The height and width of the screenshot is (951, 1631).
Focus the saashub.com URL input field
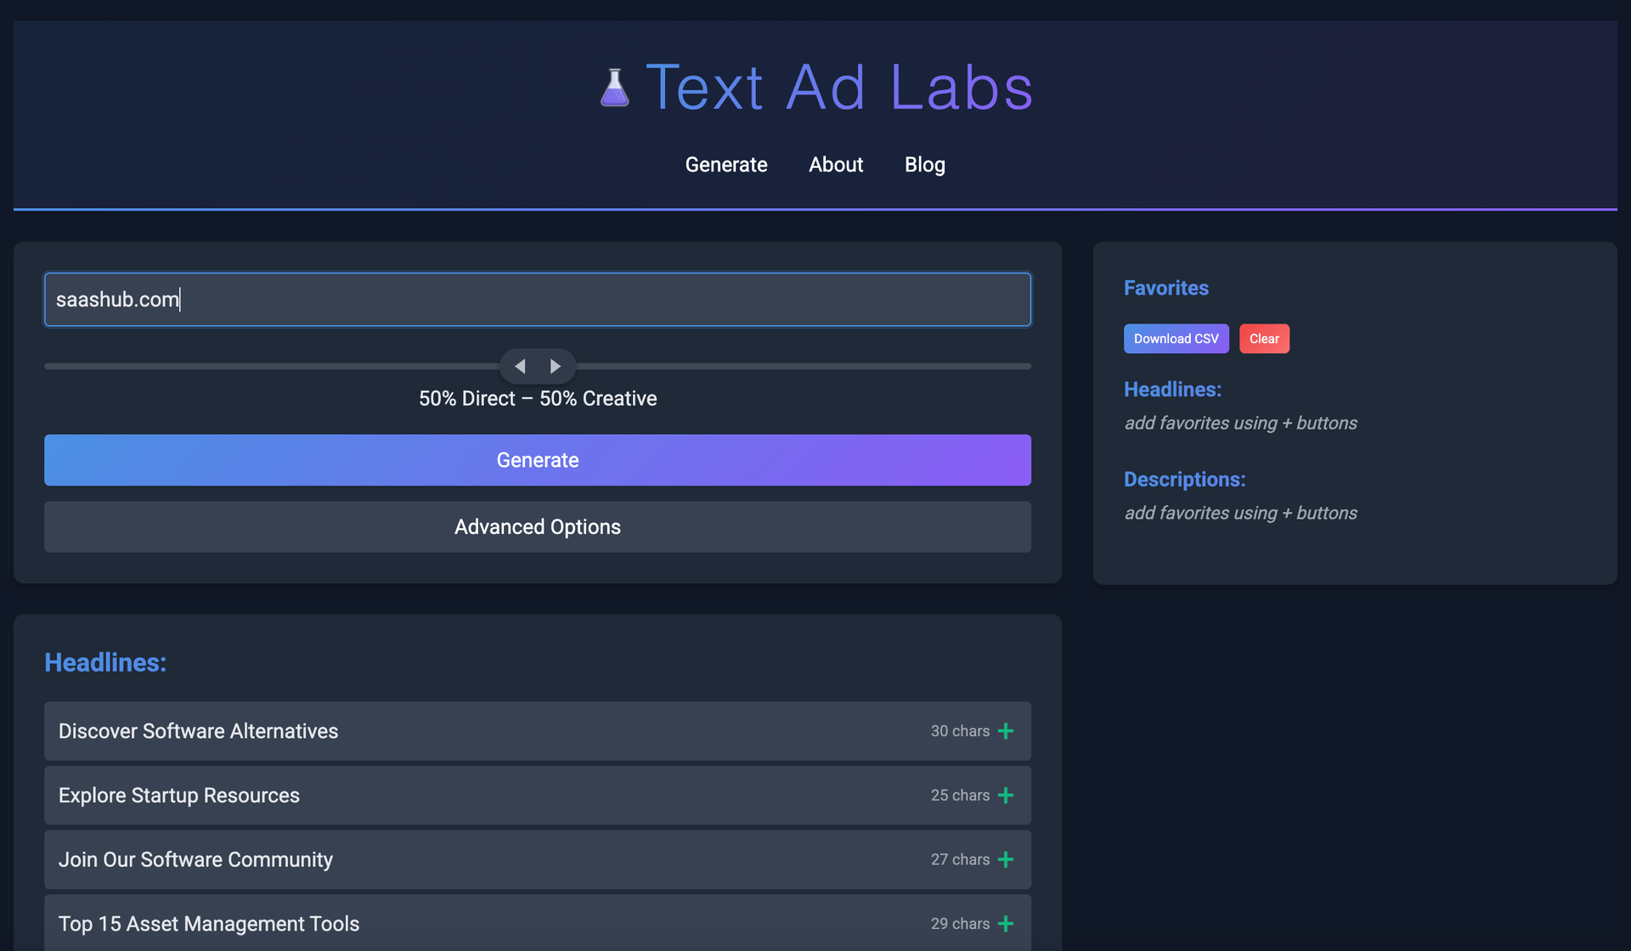coord(538,300)
